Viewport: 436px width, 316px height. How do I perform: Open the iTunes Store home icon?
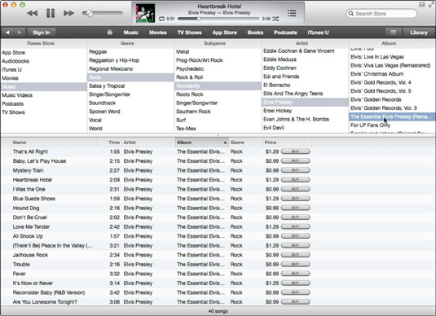click(x=109, y=33)
